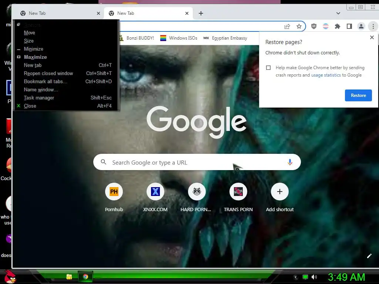The image size is (379, 284).
Task: Switch to the first New Tab tab
Action: click(x=59, y=13)
